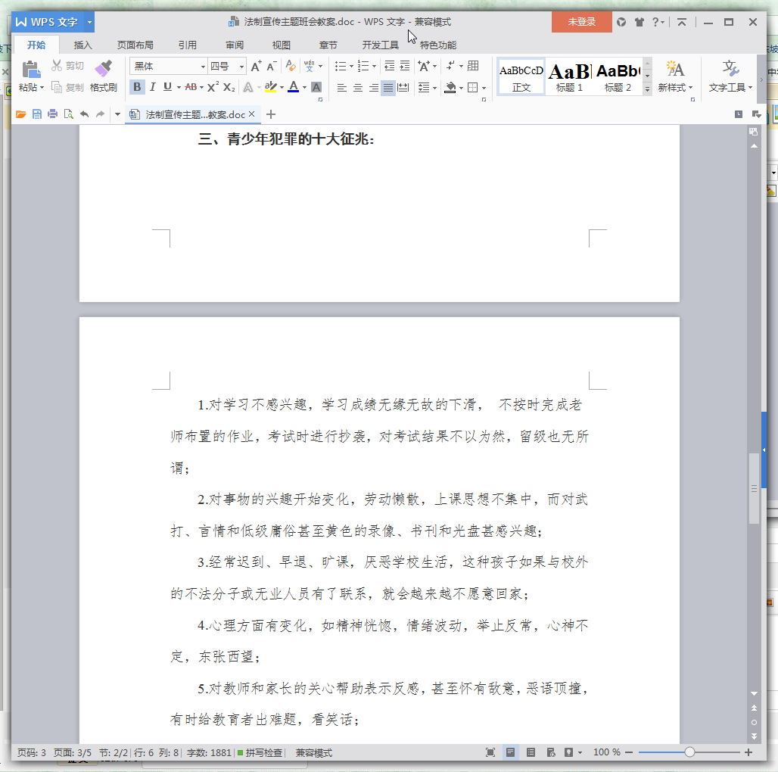Select web layout view icon in status bar
778x772 pixels.
pos(551,752)
